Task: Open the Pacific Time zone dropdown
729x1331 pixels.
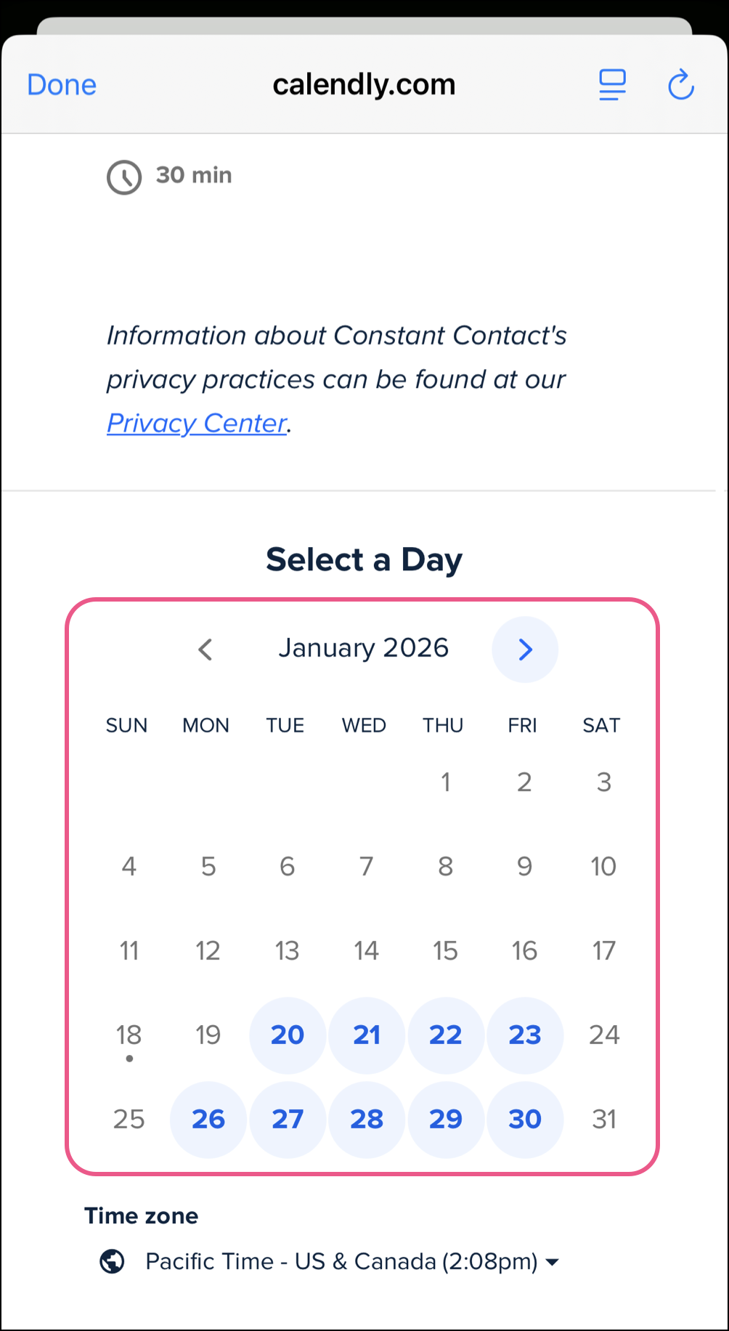Action: [x=352, y=1261]
